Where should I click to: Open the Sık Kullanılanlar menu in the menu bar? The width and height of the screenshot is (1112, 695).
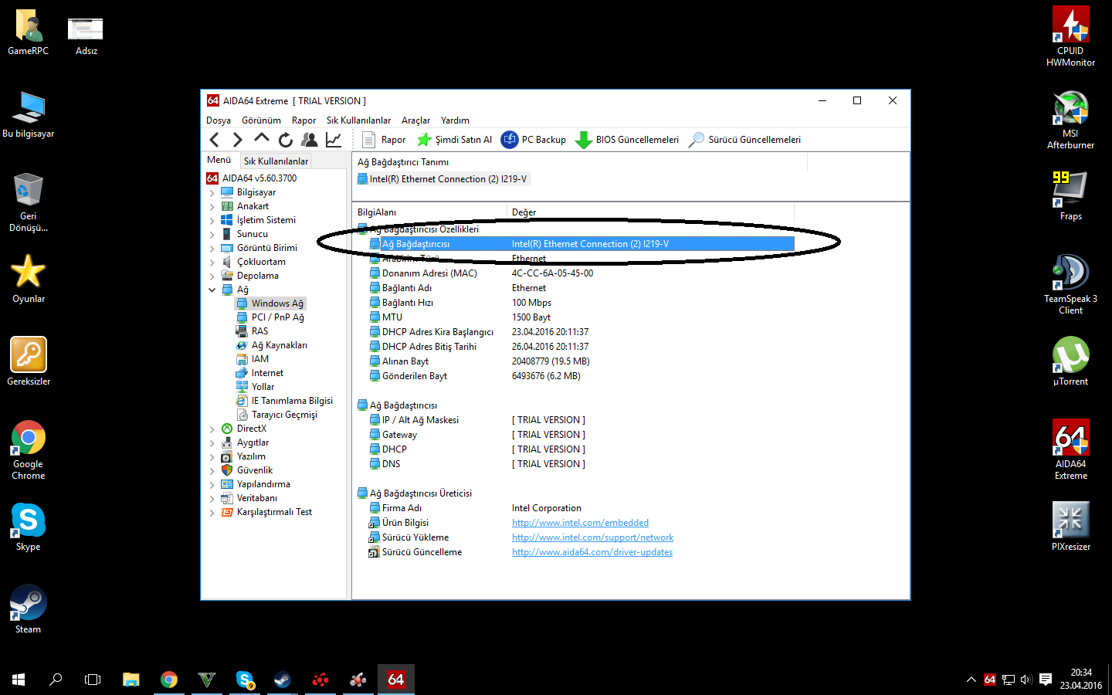[x=358, y=120]
